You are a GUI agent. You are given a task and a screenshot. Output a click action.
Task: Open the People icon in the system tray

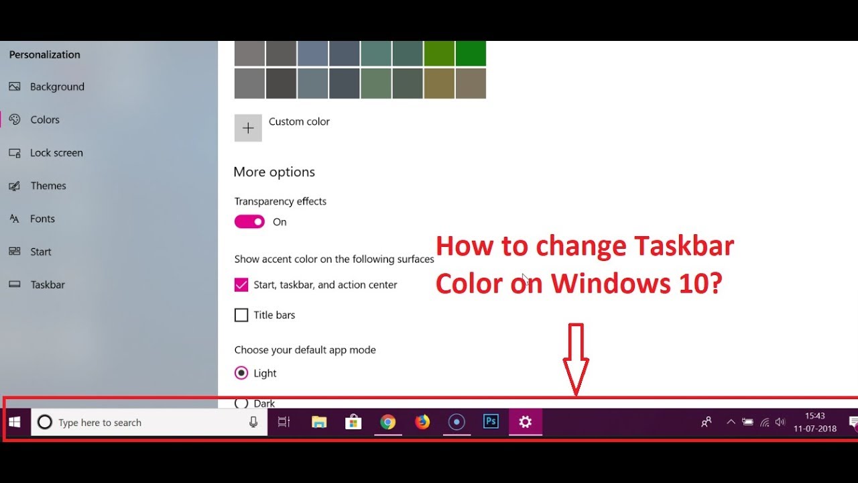tap(707, 423)
